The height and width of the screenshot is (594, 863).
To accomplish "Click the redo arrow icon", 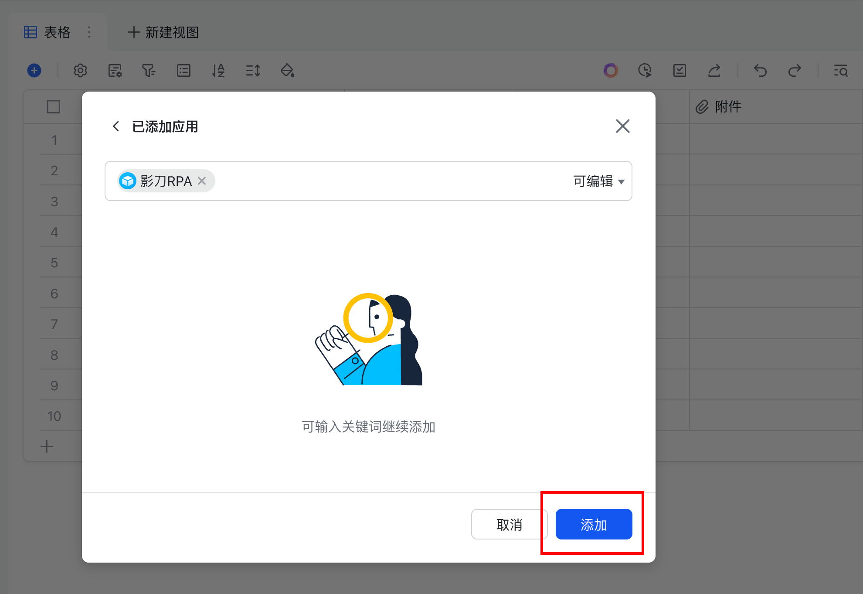I will pyautogui.click(x=795, y=70).
